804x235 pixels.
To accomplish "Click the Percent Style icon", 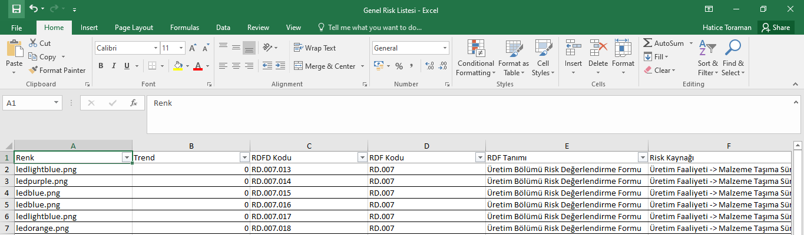I will (399, 66).
